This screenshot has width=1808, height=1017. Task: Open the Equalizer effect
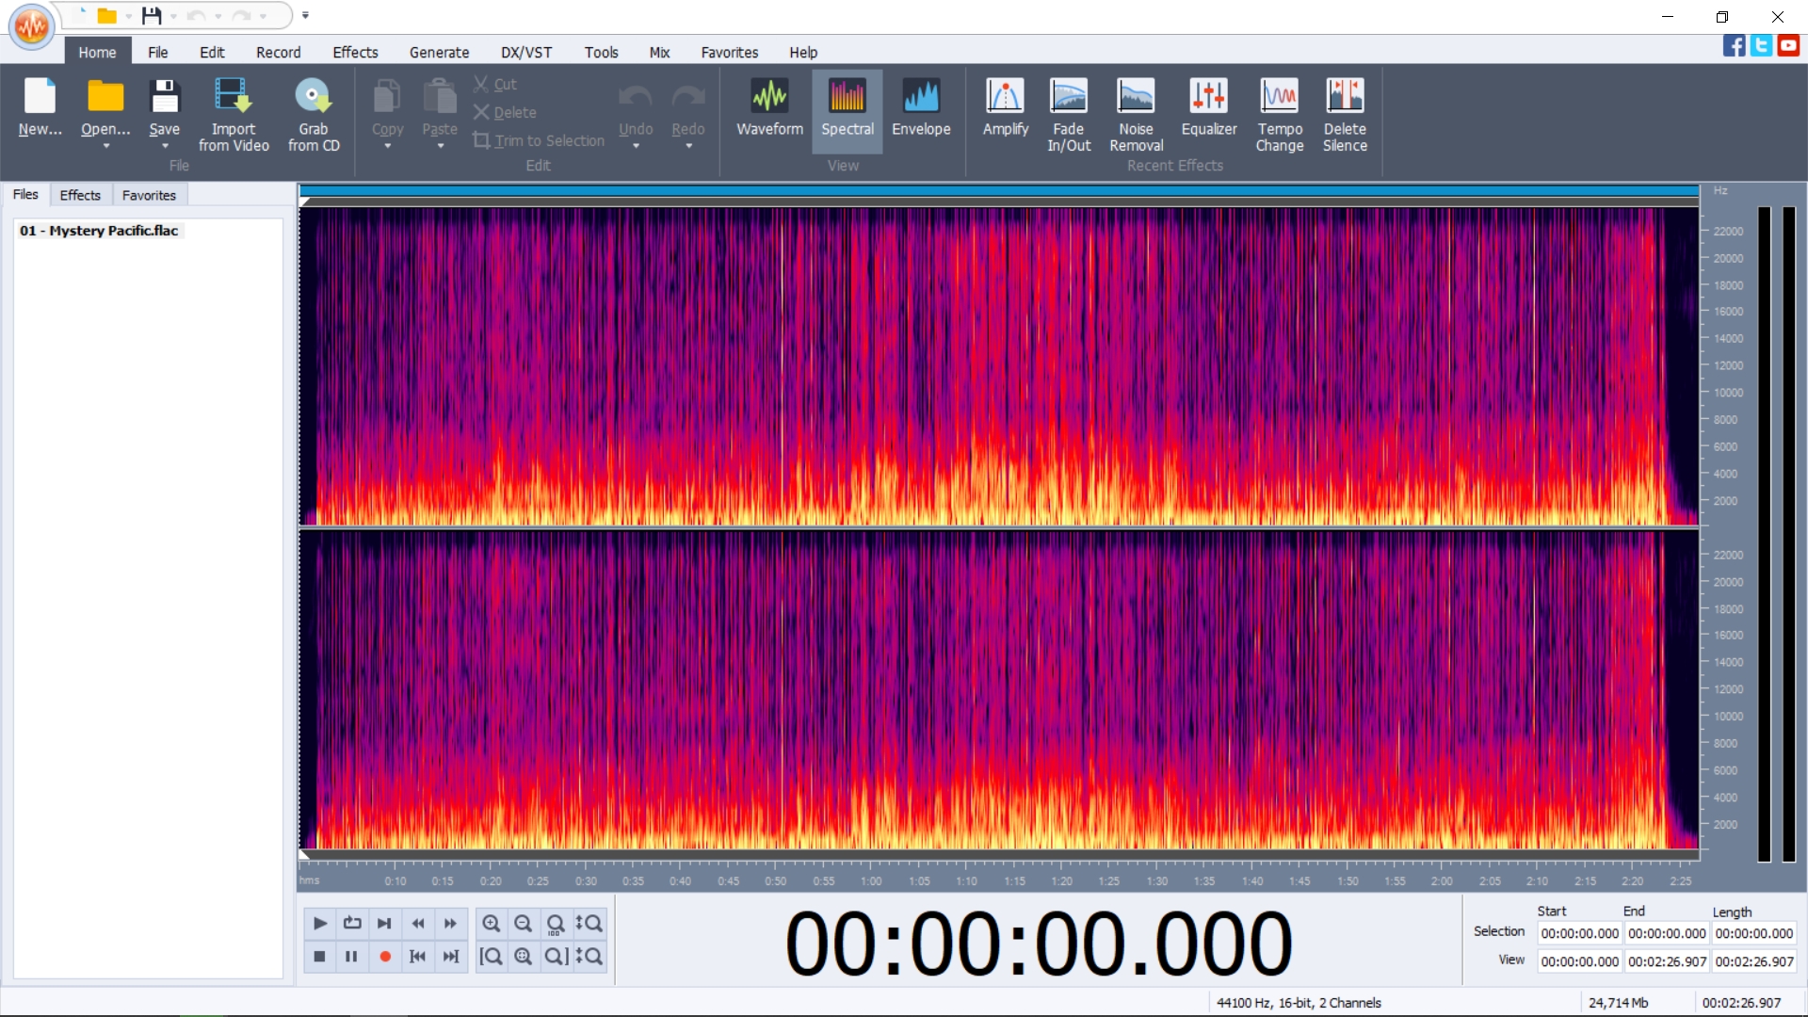[1209, 108]
